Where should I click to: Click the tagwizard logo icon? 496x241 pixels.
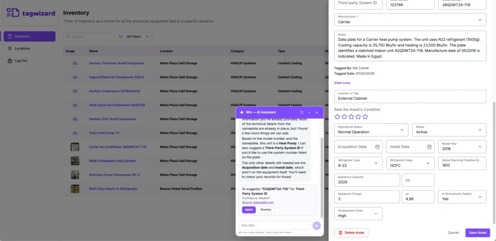(13, 13)
